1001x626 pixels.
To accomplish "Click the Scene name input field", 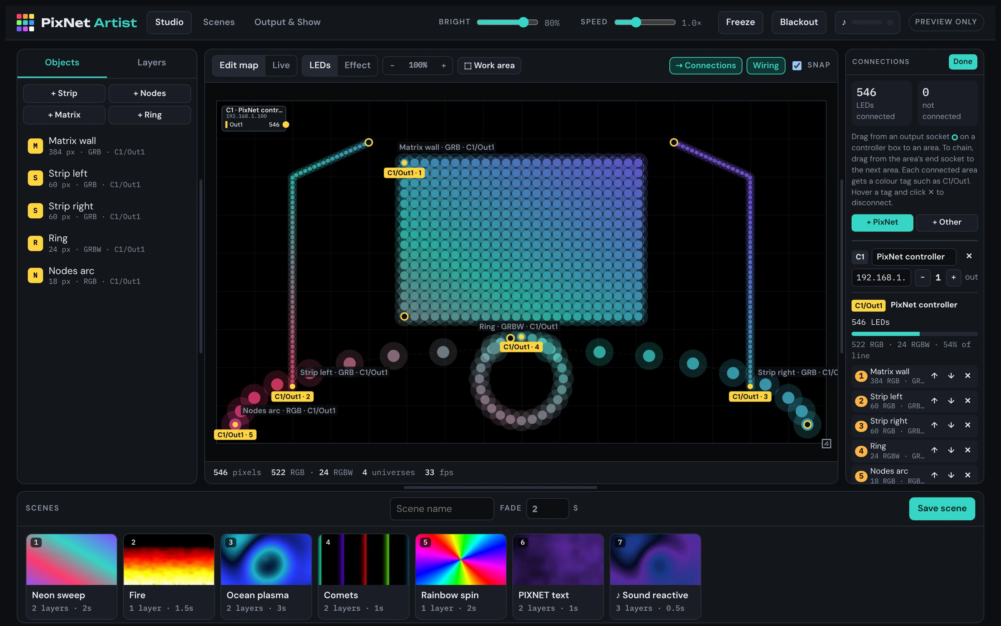I will click(x=442, y=509).
